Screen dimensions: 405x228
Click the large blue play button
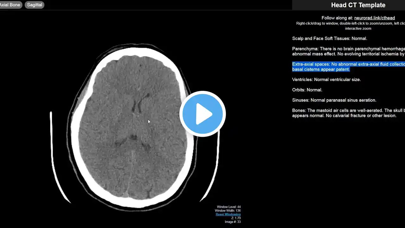202,114
